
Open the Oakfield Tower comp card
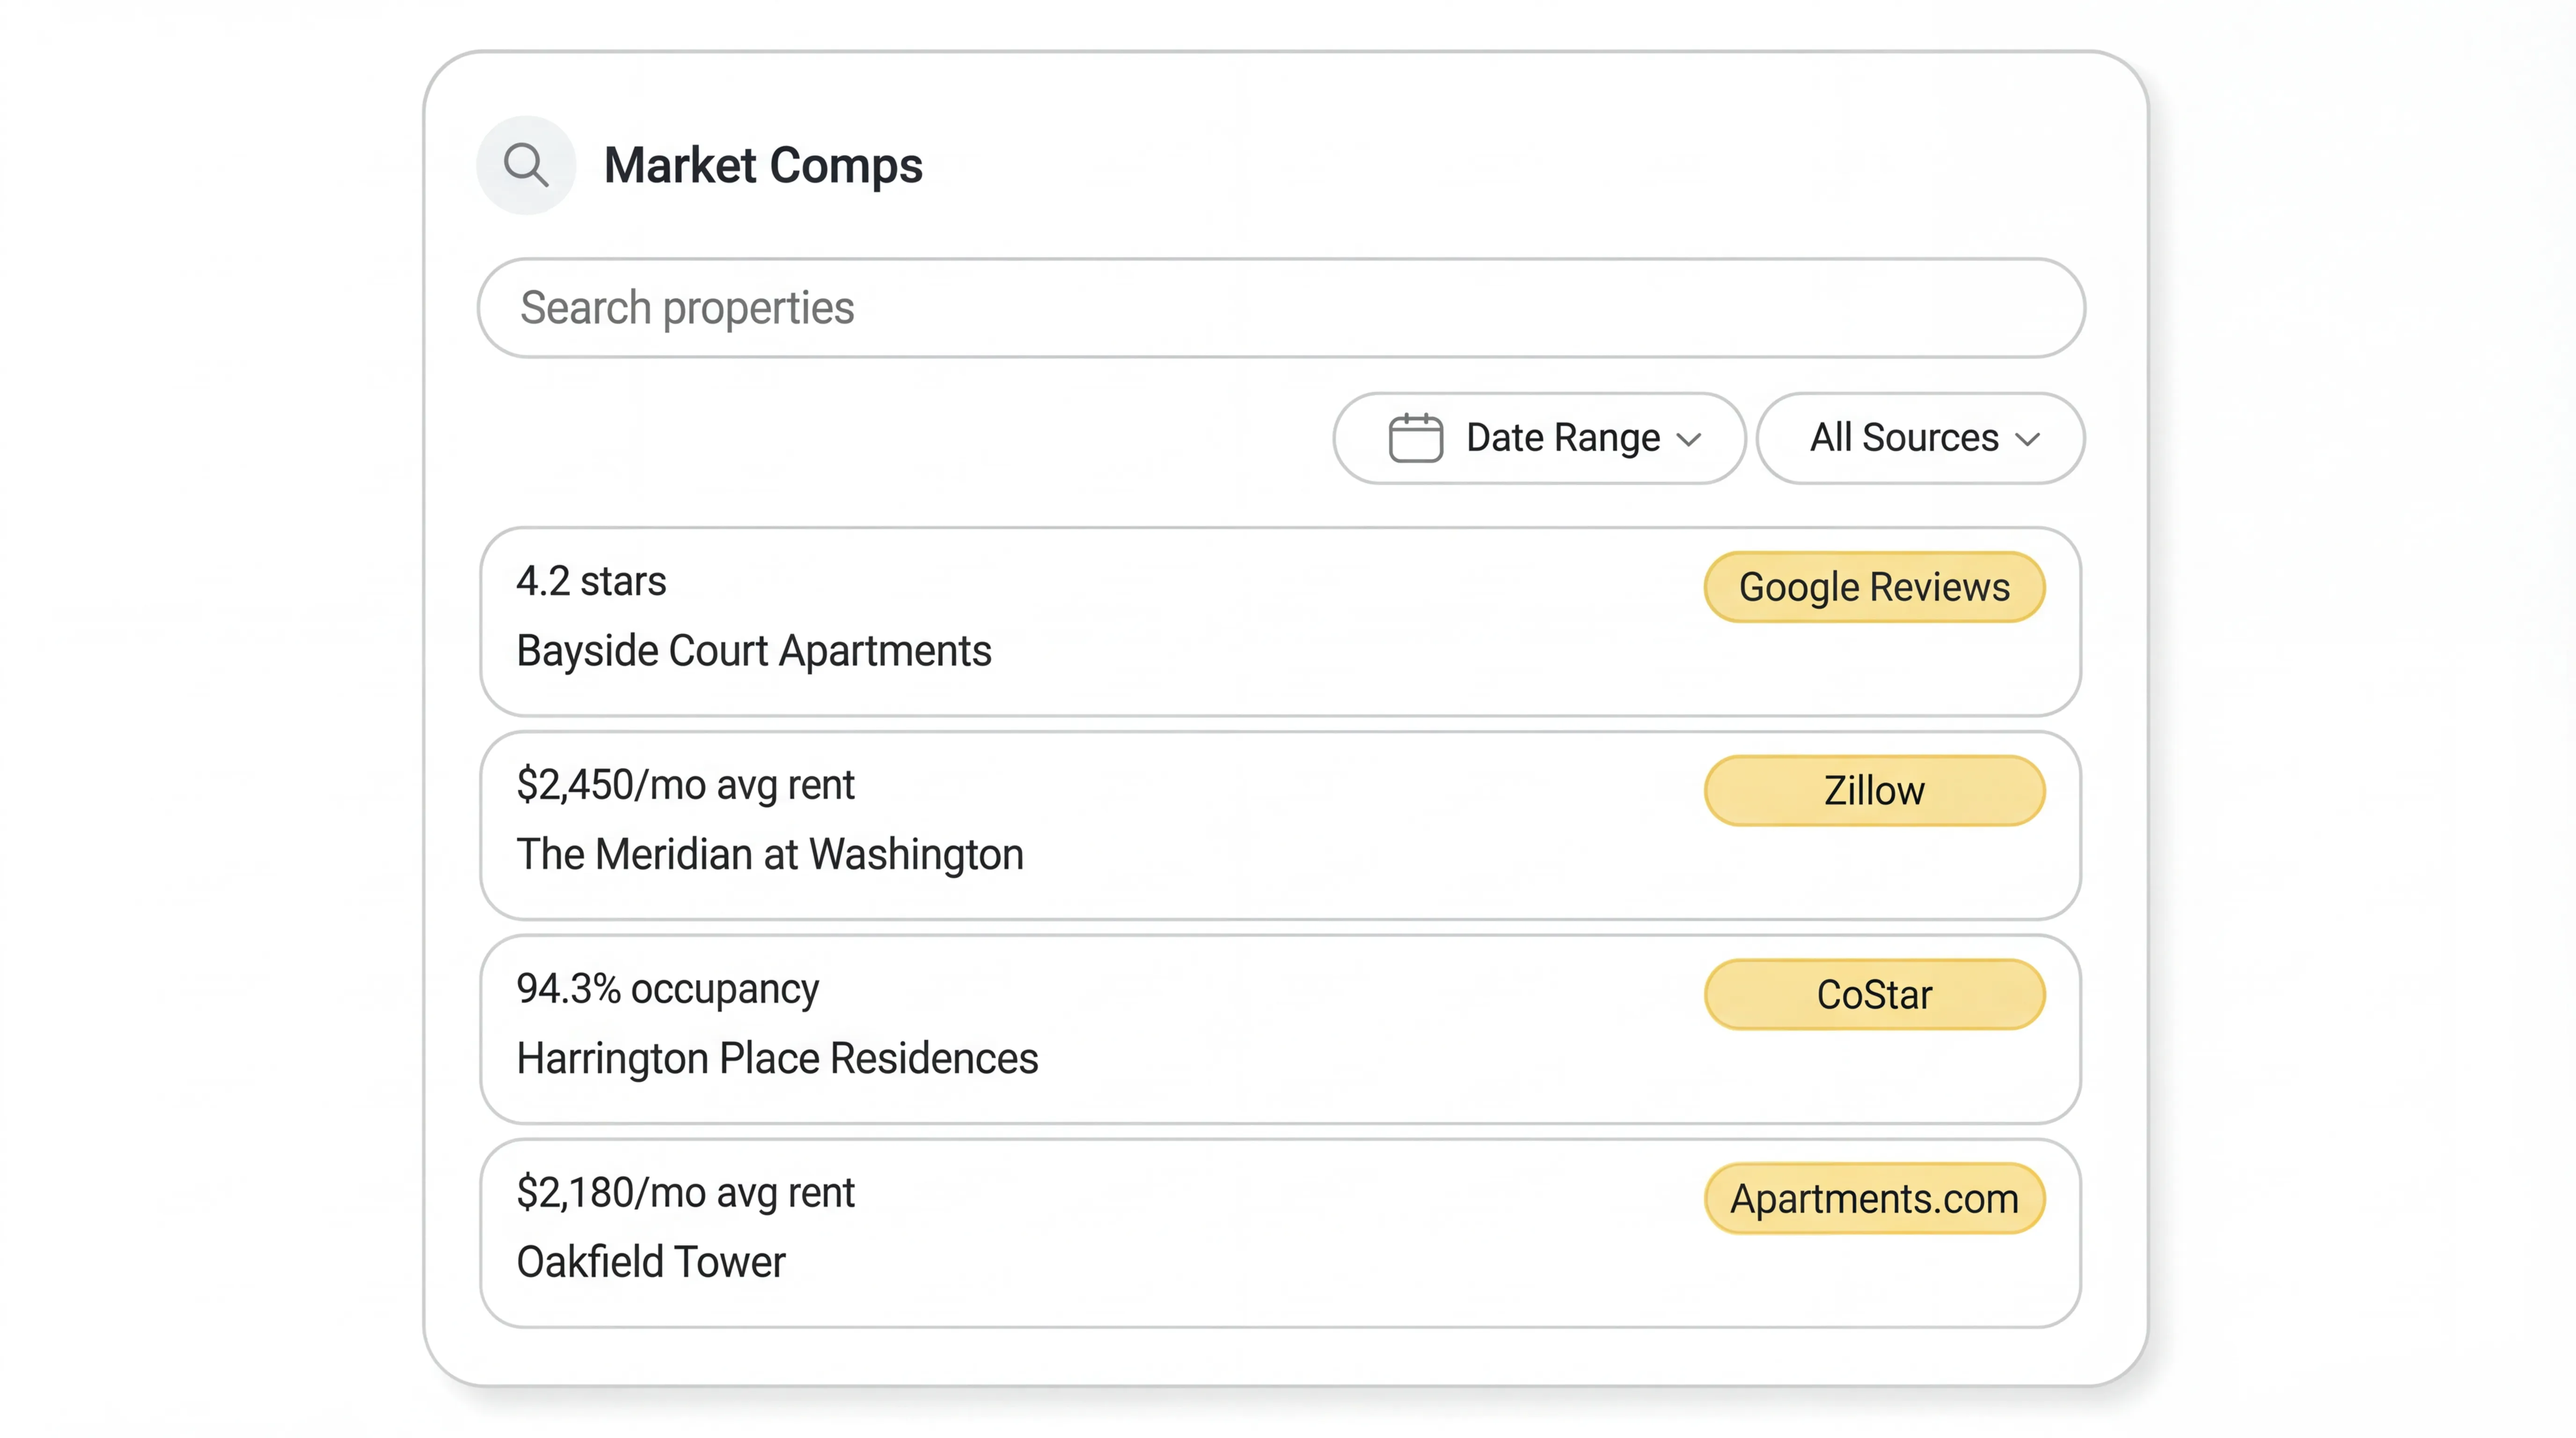pyautogui.click(x=650, y=1262)
